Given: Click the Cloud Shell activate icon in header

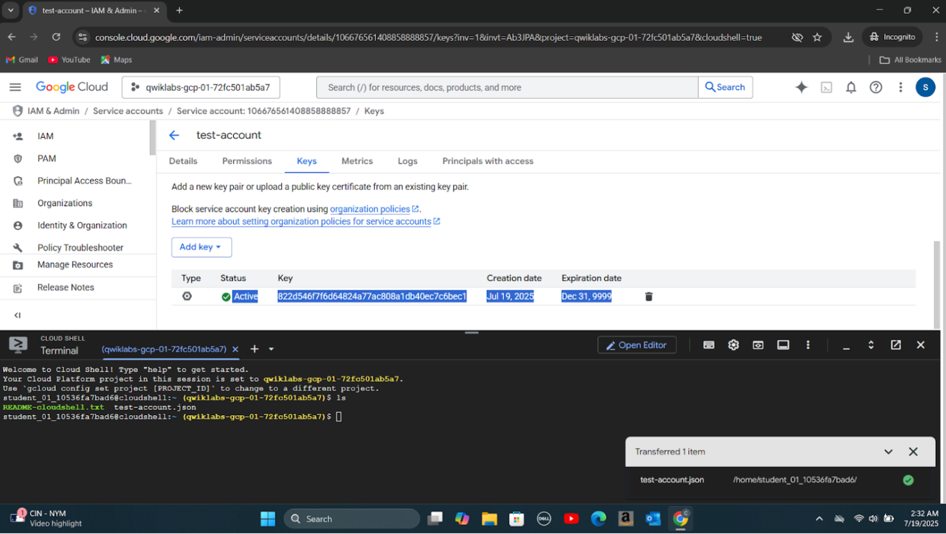Looking at the screenshot, I should click(x=826, y=88).
